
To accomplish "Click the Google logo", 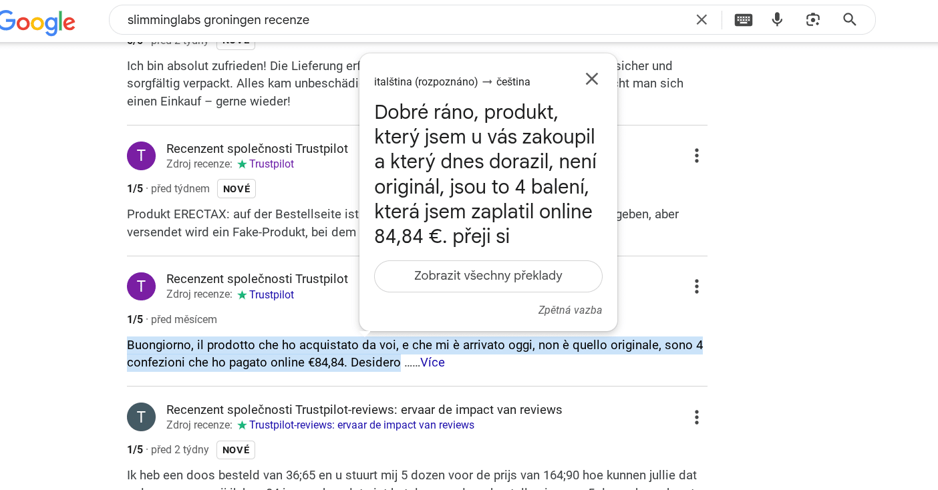I will coord(37,23).
